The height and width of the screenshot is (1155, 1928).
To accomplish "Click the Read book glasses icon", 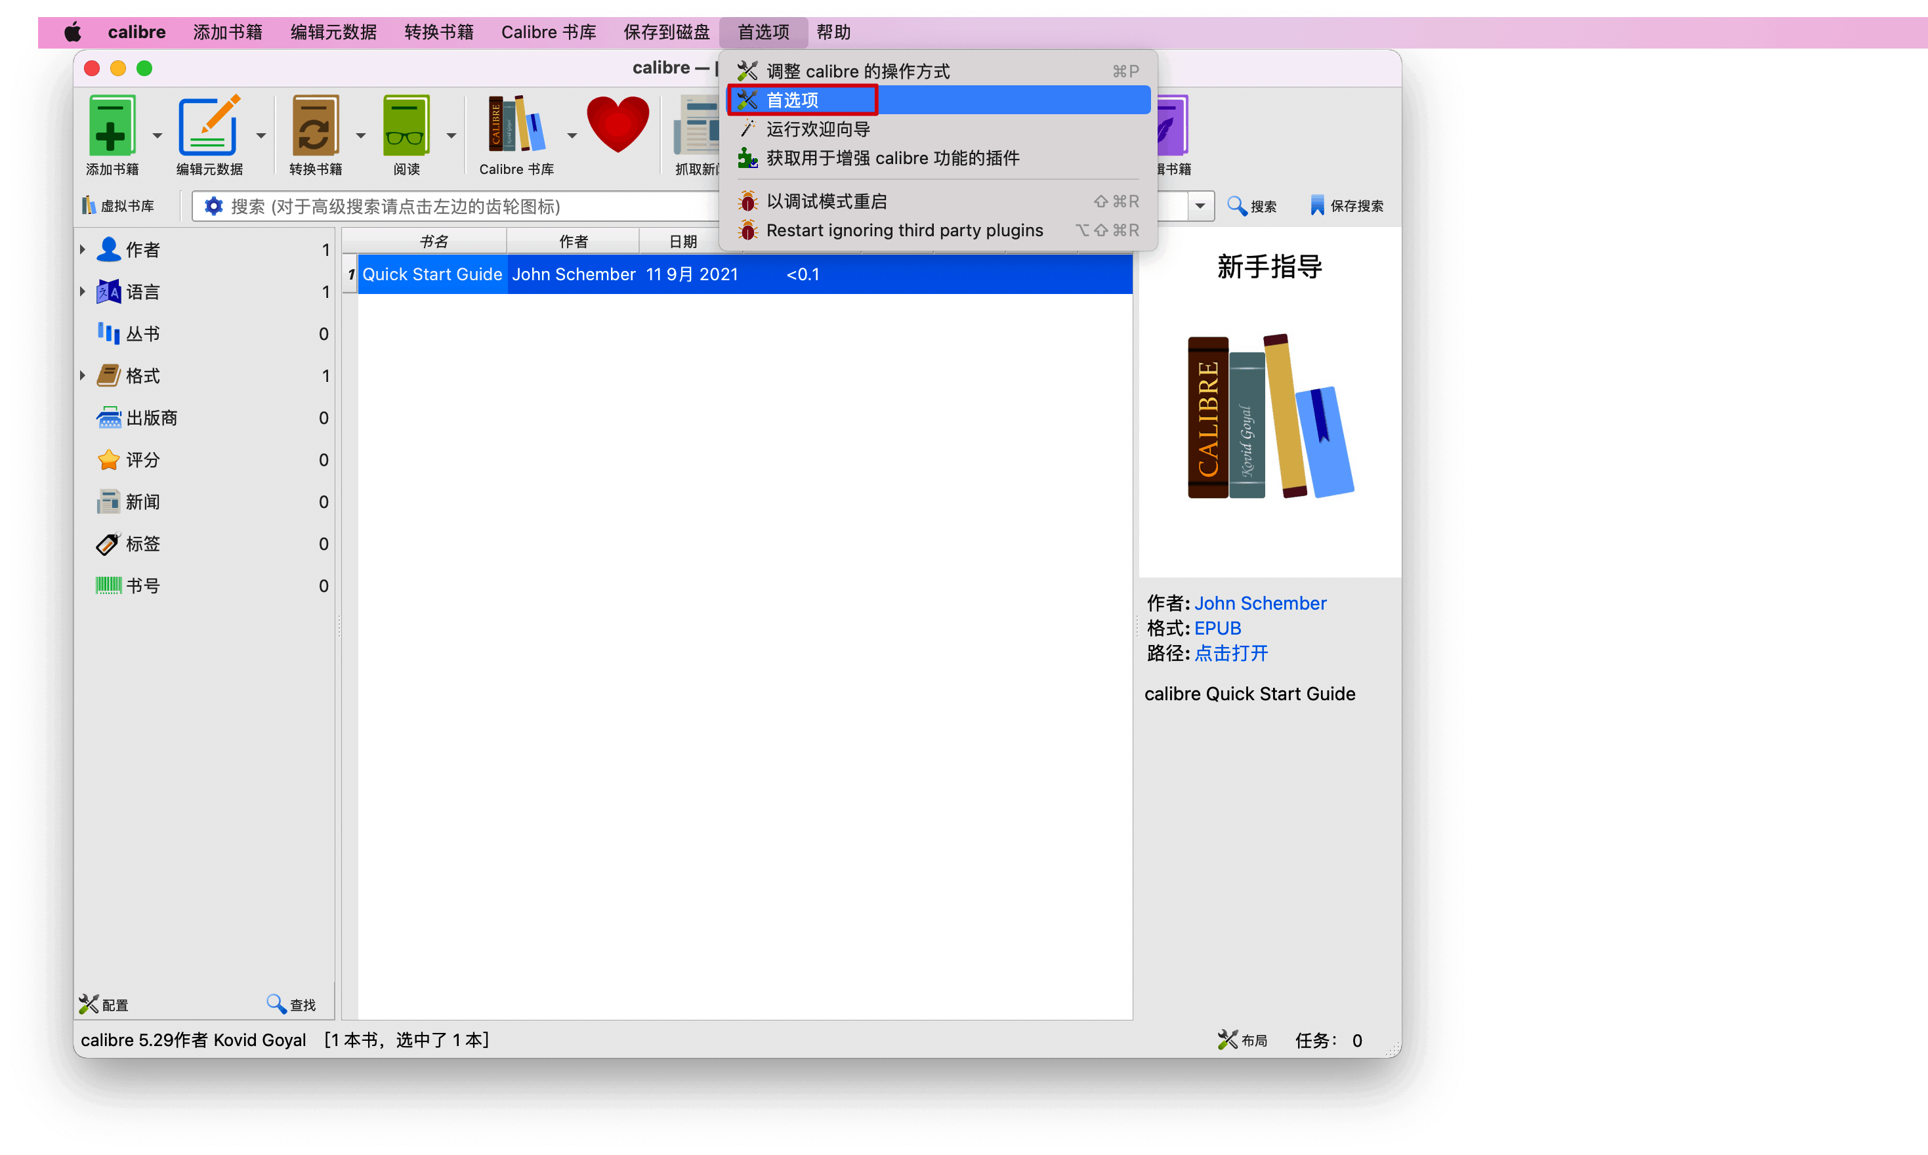I will [406, 125].
